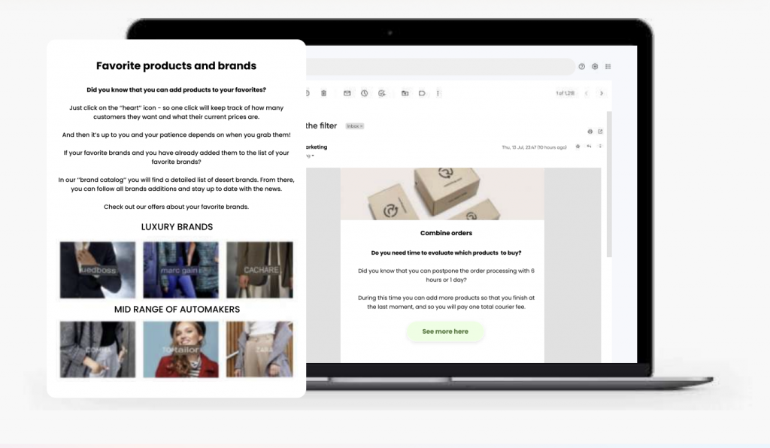Screen dimensions: 770x448
Task: Snooze the email with clock icon
Action: (365, 93)
